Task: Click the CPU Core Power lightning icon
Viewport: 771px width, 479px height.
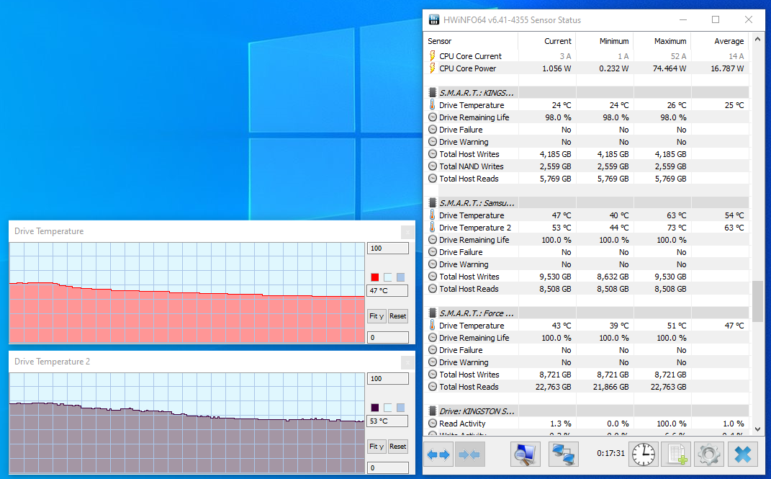Action: click(x=432, y=68)
